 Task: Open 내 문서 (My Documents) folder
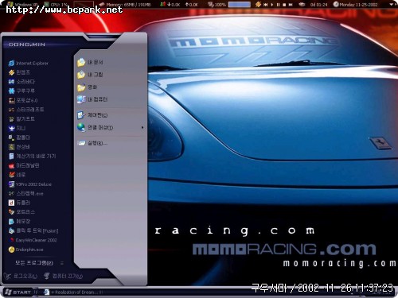click(90, 63)
